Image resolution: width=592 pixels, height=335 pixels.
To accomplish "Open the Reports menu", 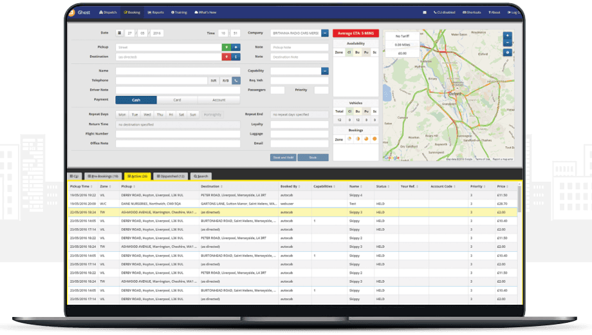I will (155, 12).
